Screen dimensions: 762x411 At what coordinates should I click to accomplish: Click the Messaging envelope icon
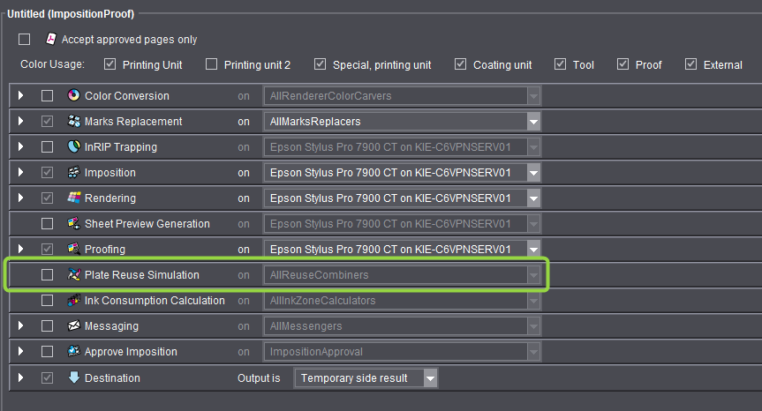coord(74,326)
